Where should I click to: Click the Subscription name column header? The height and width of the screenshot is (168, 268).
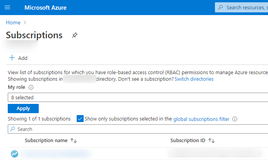(46, 141)
